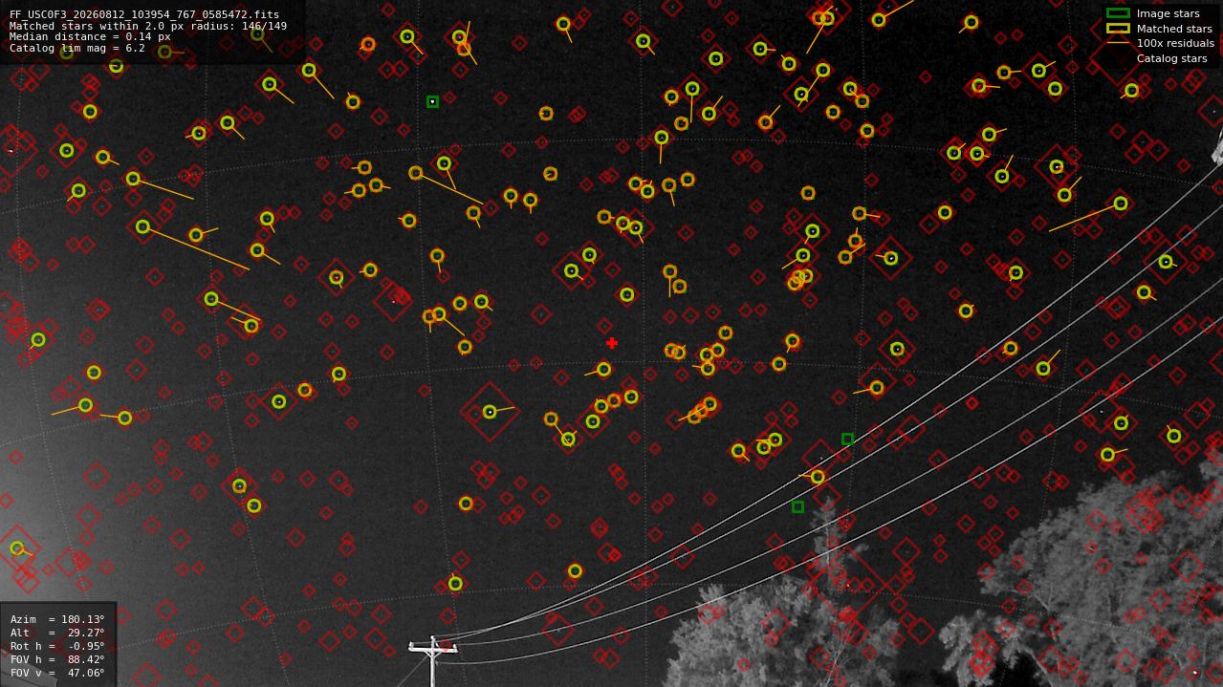Image resolution: width=1223 pixels, height=687 pixels.
Task: Select the lowest green image-star square
Action: [x=797, y=507]
